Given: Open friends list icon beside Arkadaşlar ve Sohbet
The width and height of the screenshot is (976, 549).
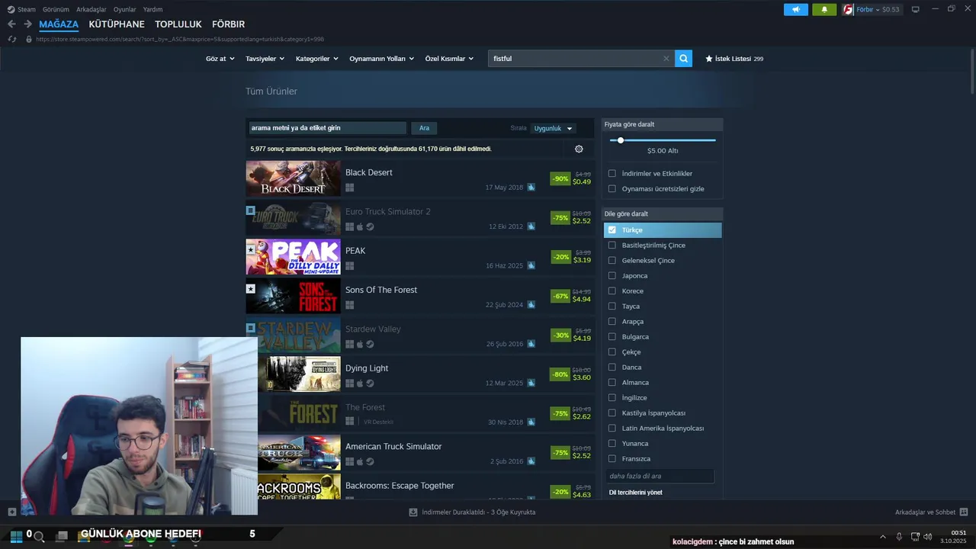Looking at the screenshot, I should click(x=963, y=512).
